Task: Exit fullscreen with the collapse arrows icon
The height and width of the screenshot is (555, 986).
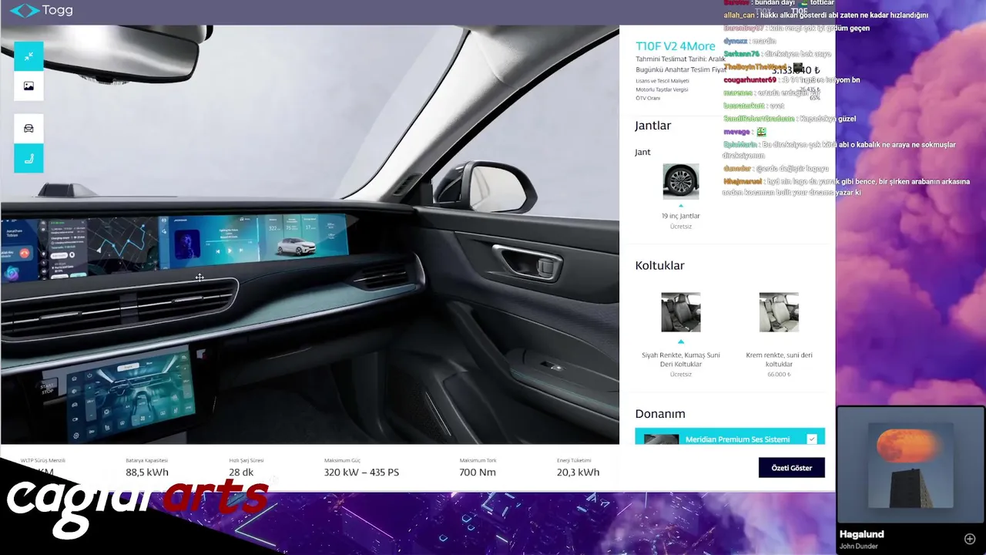Action: 29,56
